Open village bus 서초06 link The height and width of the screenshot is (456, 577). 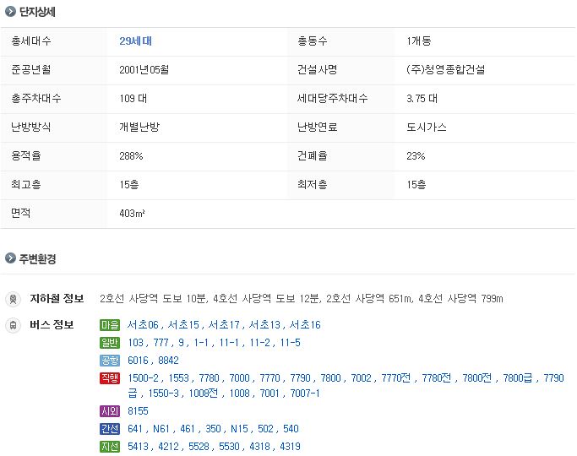143,325
